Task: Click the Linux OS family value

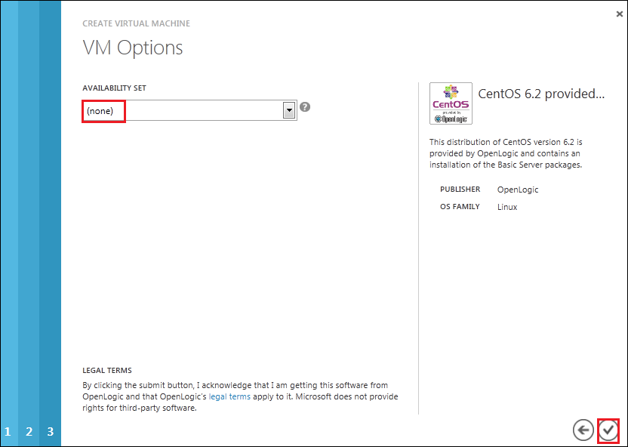Action: click(507, 207)
